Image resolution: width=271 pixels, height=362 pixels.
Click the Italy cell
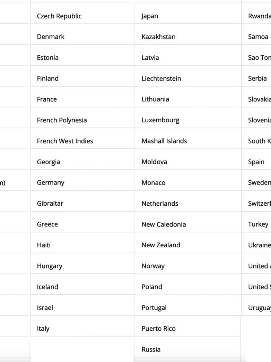(x=43, y=329)
